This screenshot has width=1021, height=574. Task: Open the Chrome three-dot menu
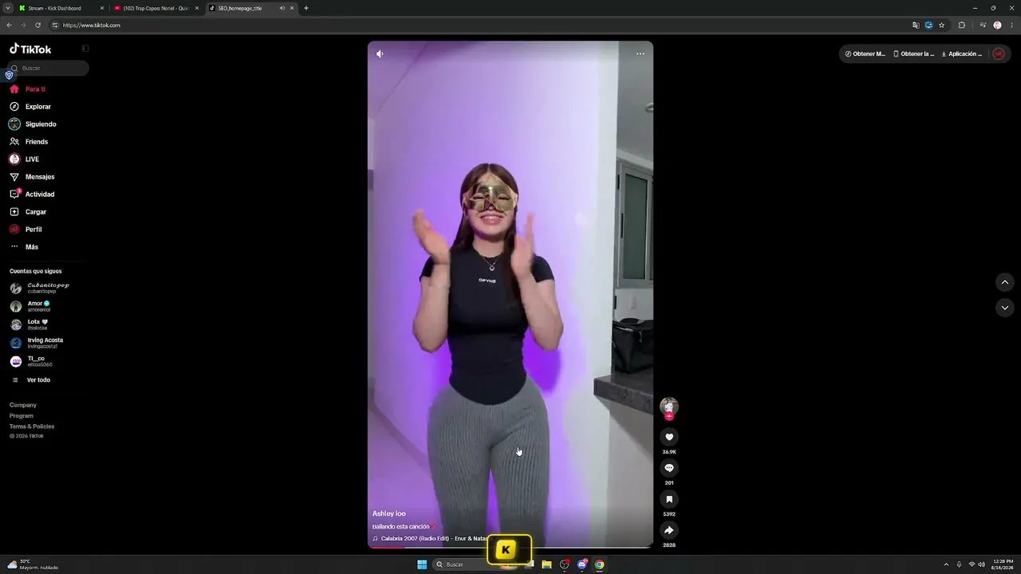[x=1011, y=26]
